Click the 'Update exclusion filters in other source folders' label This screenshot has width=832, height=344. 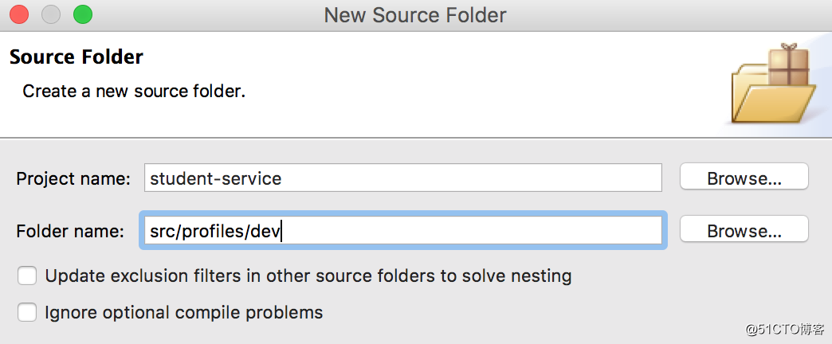(308, 276)
